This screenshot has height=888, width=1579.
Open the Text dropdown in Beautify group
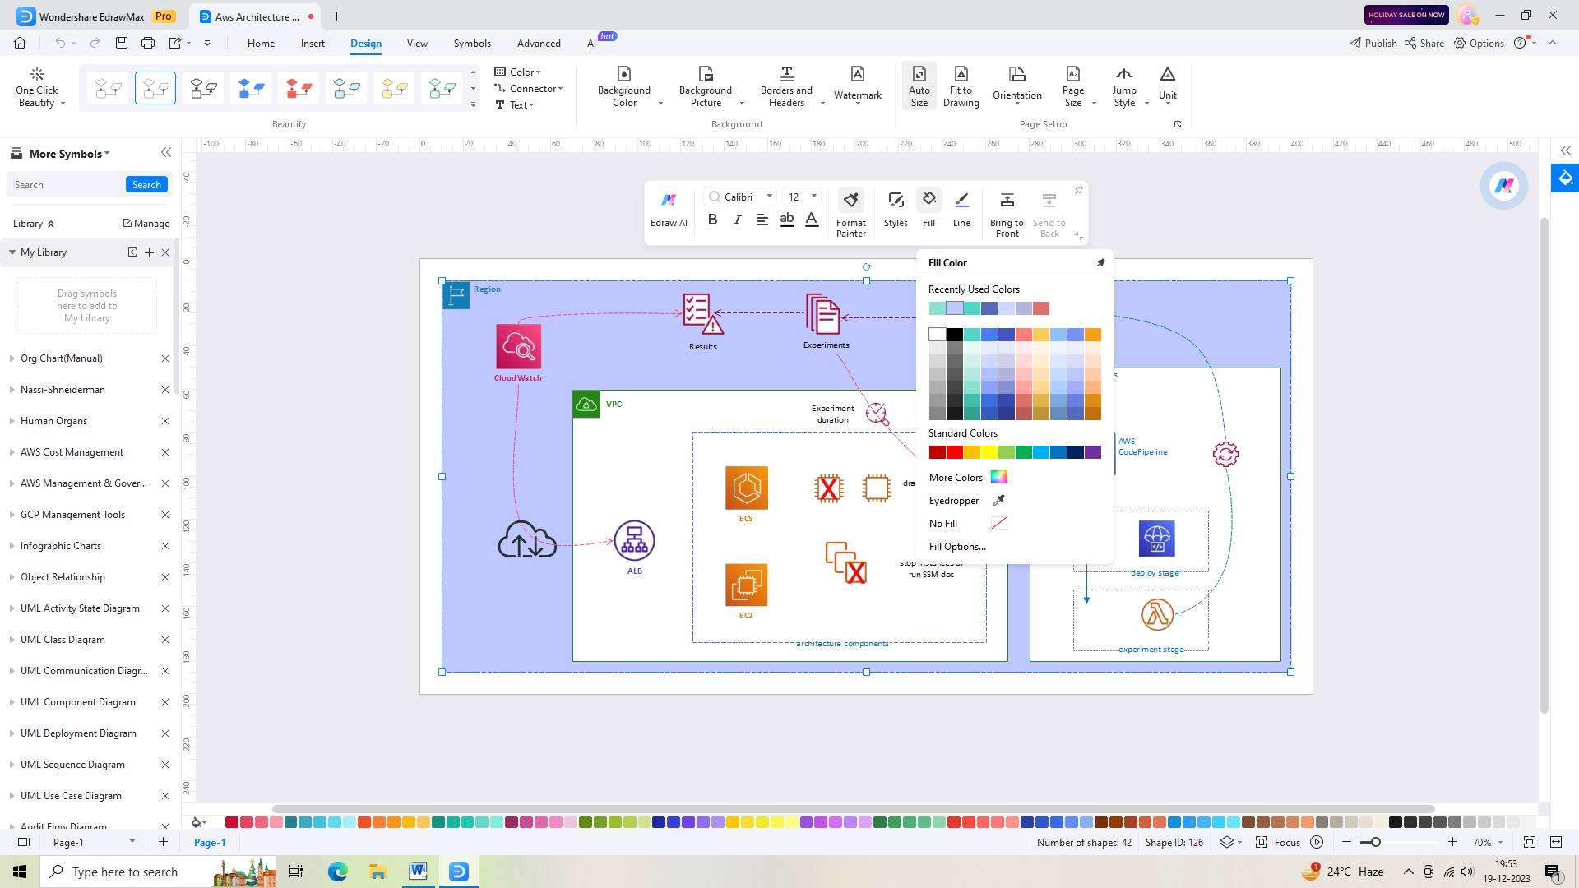point(515,104)
